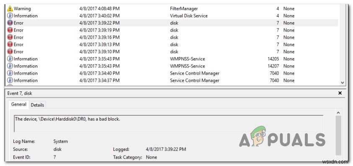The height and width of the screenshot is (166, 353).
Task: Select timestamp 4/8/2017 3:39:10 PM
Action: click(99, 52)
